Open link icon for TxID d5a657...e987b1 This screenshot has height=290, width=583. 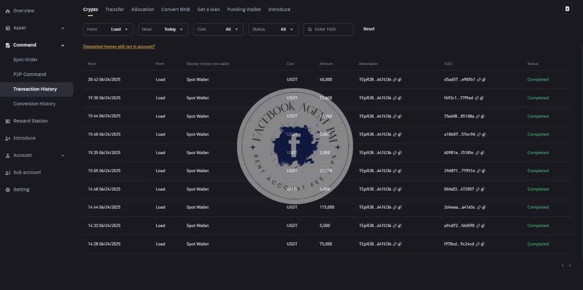point(479,80)
